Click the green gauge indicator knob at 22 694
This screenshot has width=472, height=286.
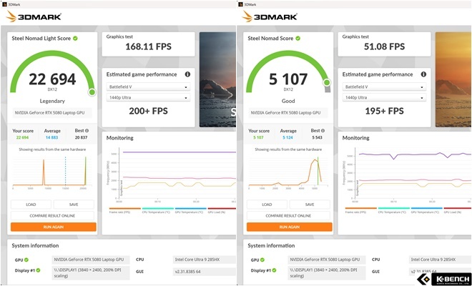point(92,92)
